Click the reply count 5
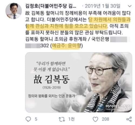The height and width of the screenshot is (125, 135). tap(36, 119)
